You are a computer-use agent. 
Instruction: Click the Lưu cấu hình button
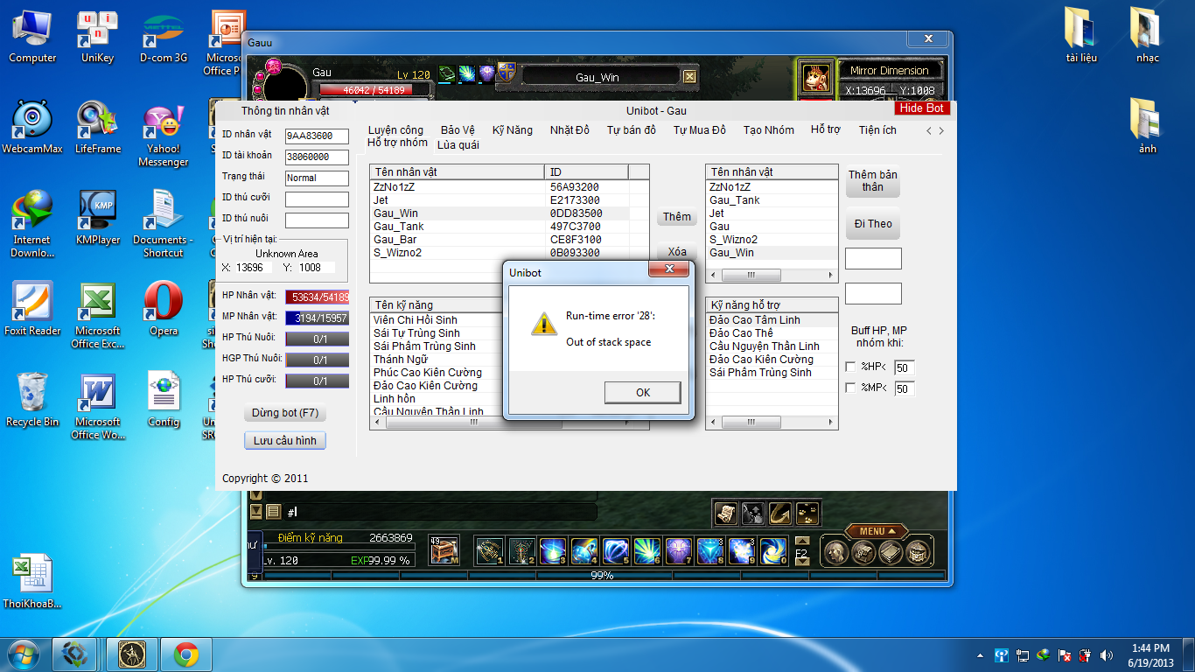coord(285,440)
